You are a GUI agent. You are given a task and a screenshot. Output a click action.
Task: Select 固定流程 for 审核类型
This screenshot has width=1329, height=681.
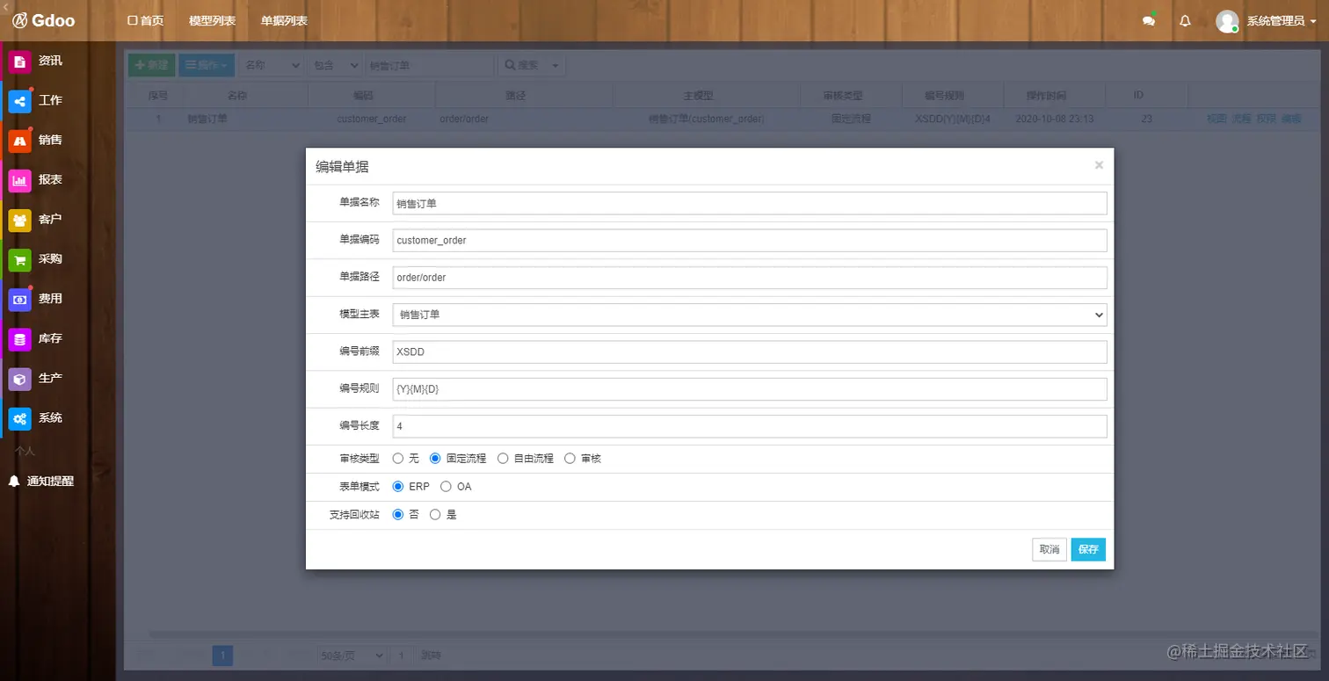coord(435,458)
